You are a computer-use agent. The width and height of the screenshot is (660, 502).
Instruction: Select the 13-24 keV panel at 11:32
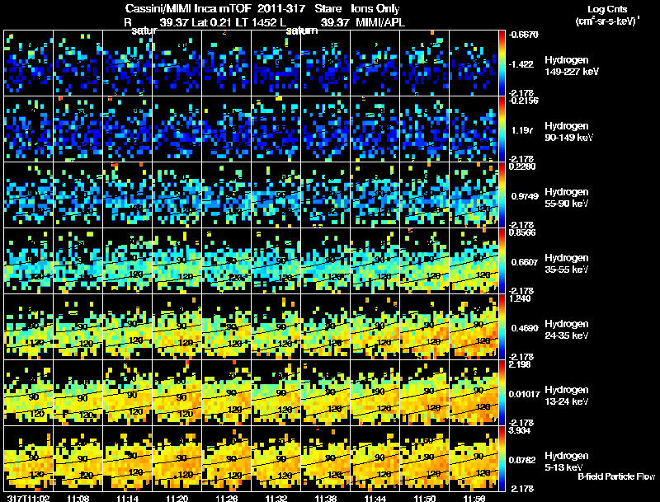(x=276, y=393)
